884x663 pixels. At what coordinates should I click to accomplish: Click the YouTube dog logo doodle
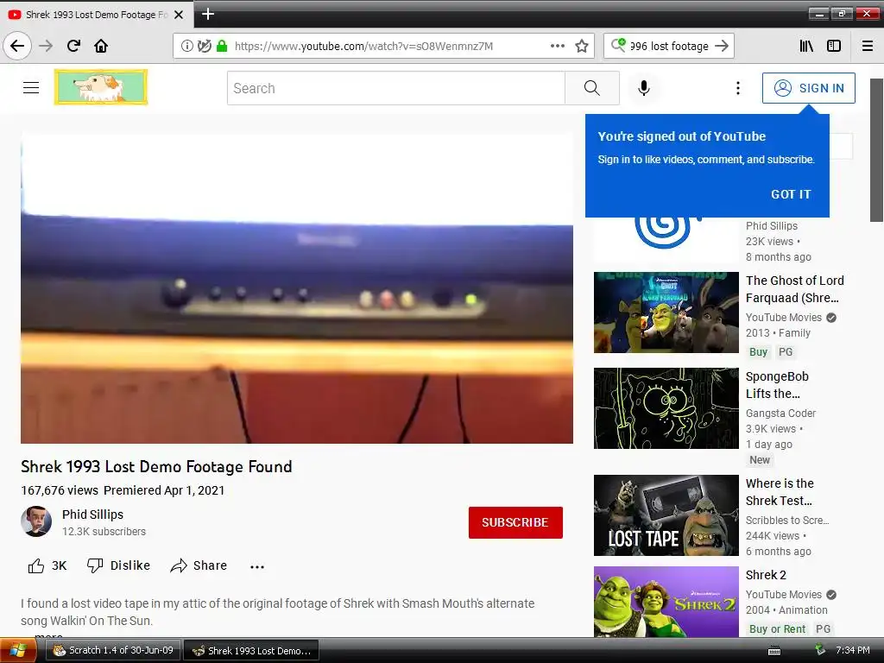point(101,87)
